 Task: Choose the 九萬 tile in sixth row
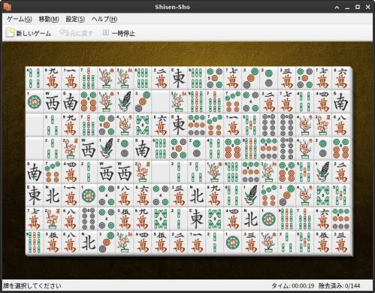click(215, 195)
